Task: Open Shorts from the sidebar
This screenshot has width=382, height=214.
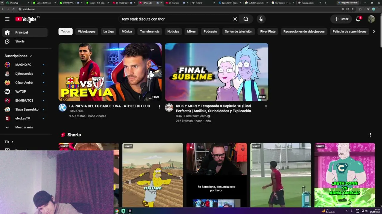Action: pyautogui.click(x=25, y=41)
